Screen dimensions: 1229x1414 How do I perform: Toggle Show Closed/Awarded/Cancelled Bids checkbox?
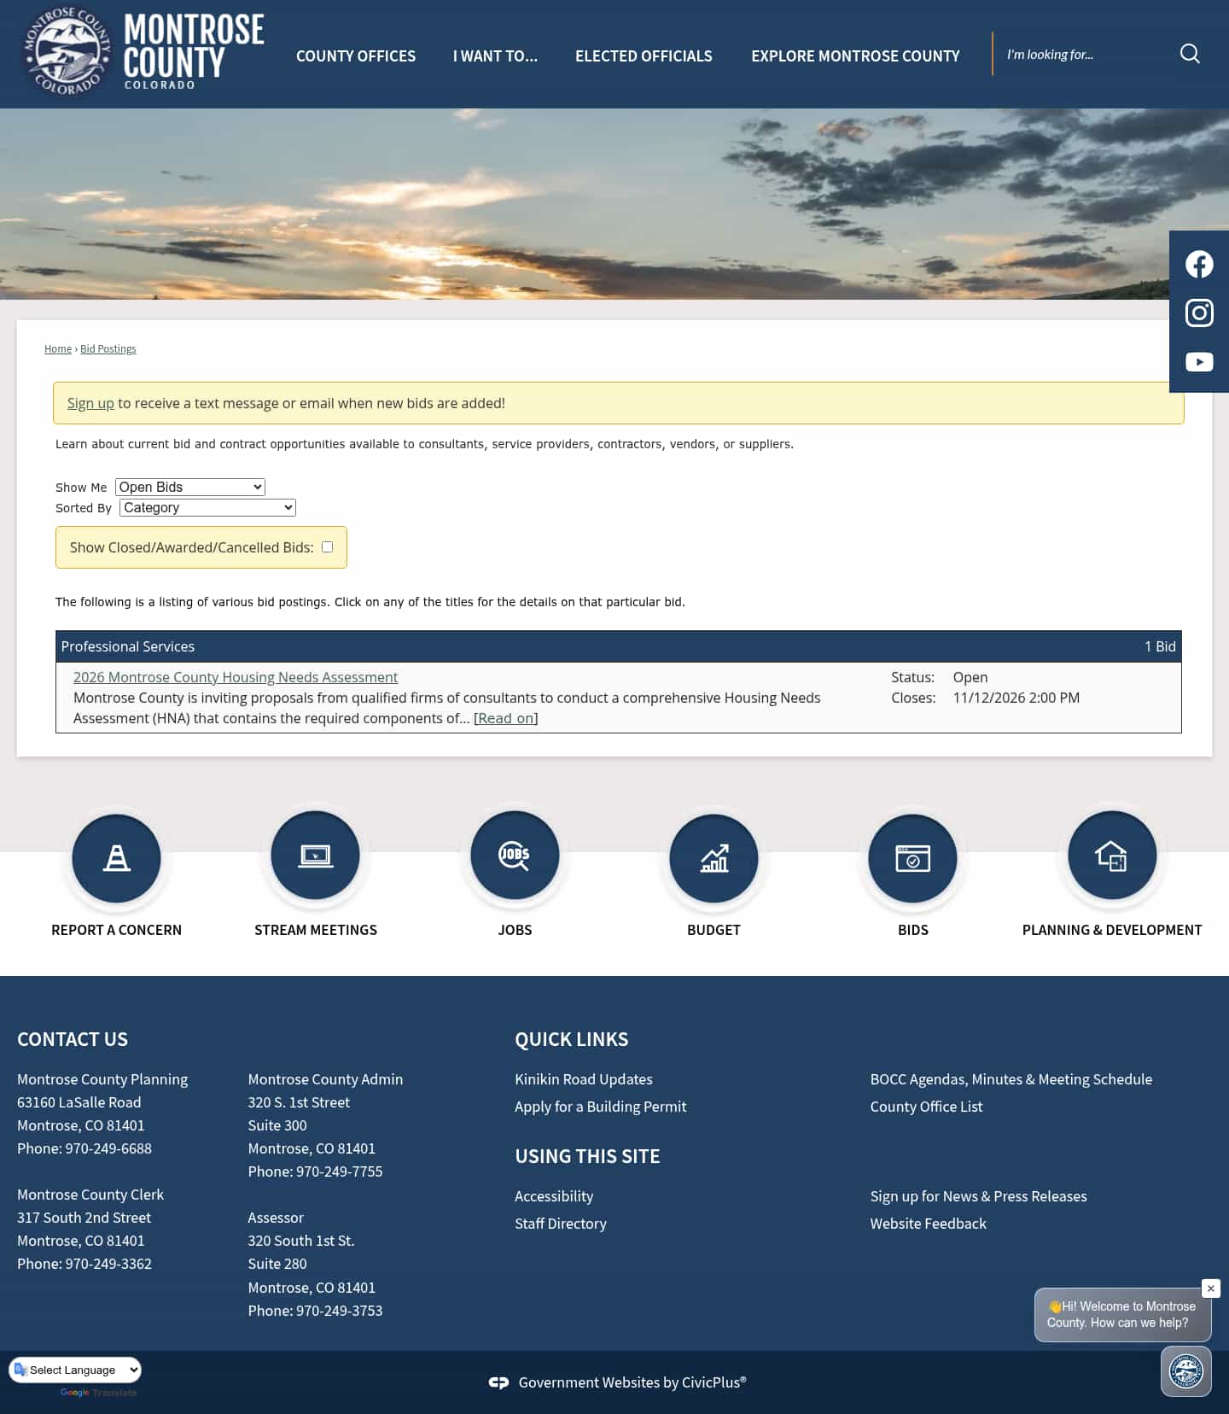pos(327,547)
